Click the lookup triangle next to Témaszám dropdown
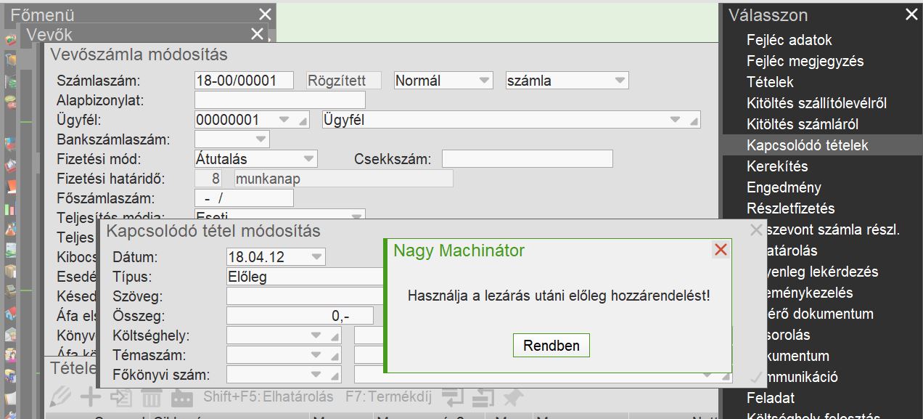 click(x=335, y=356)
